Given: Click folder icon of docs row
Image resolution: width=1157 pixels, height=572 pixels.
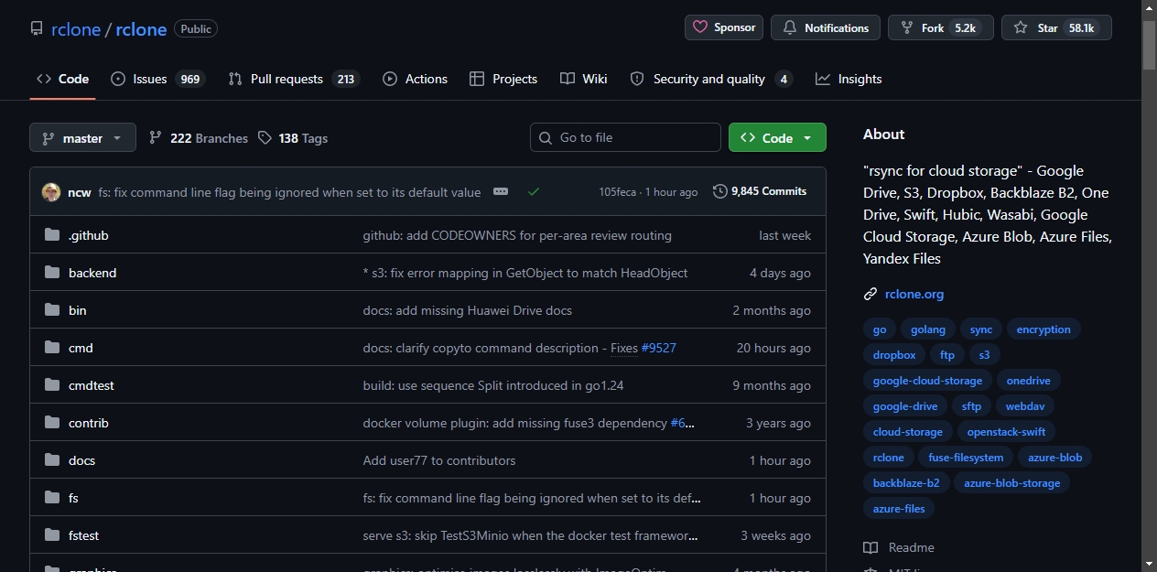Looking at the screenshot, I should [52, 460].
